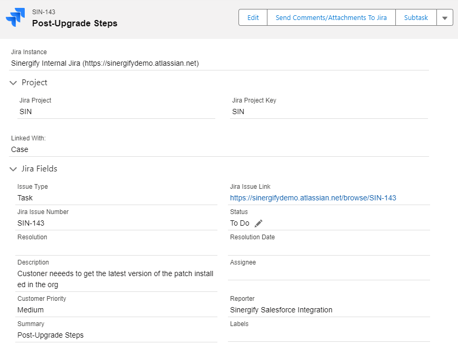Open the more actions dropdown arrow beside Subtask
The width and height of the screenshot is (458, 345).
[x=444, y=17]
